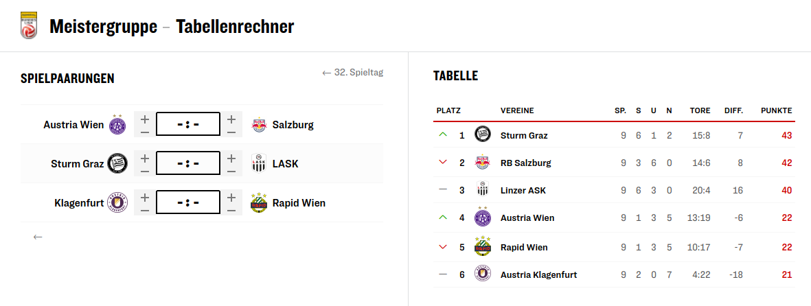Click the Austria Wien vs Salzburg score field
This screenshot has width=811, height=306.
click(x=187, y=124)
